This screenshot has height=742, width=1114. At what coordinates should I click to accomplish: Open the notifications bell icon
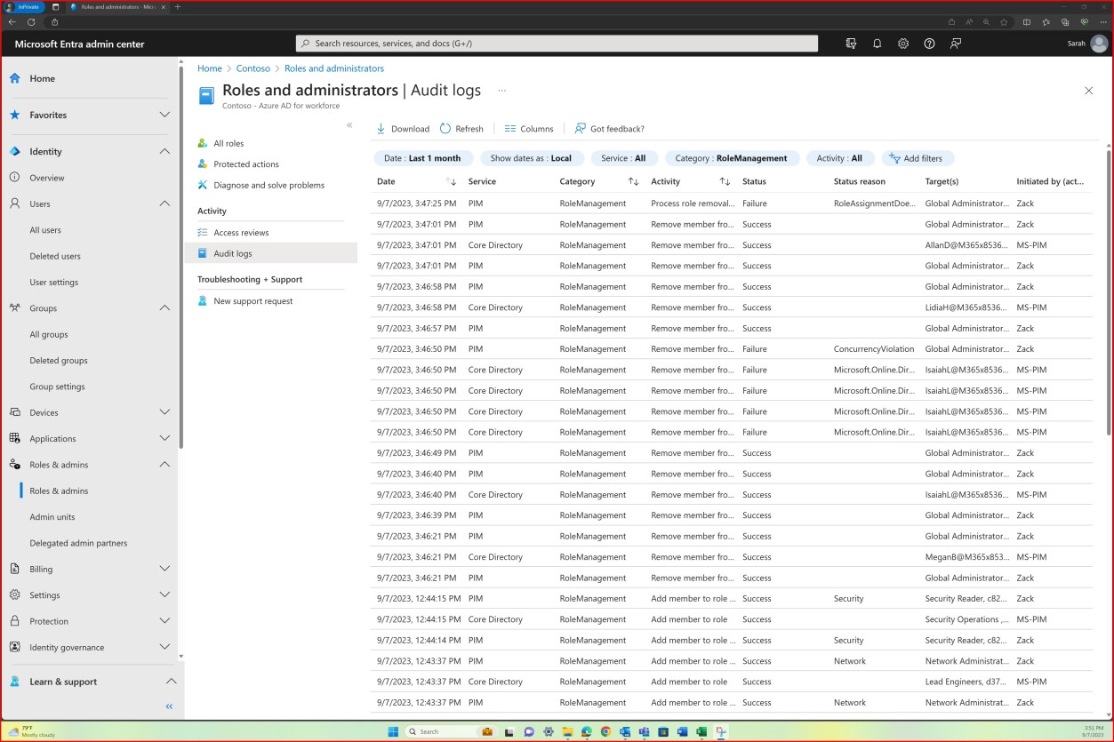tap(877, 43)
